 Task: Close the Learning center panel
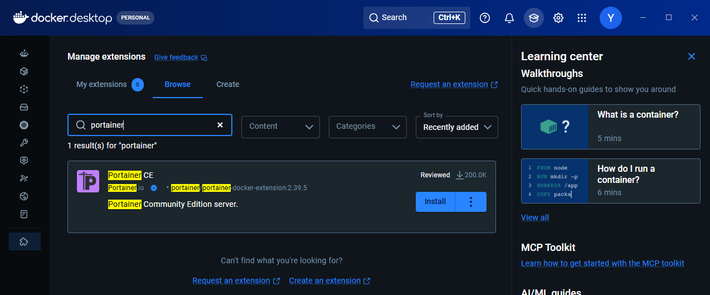(692, 56)
